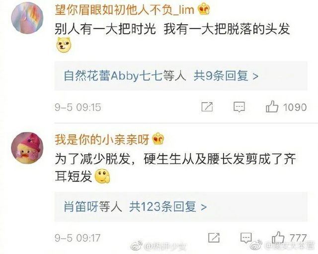
Task: Tap the repost icon on the 09:17 comment
Action: [x=214, y=238]
